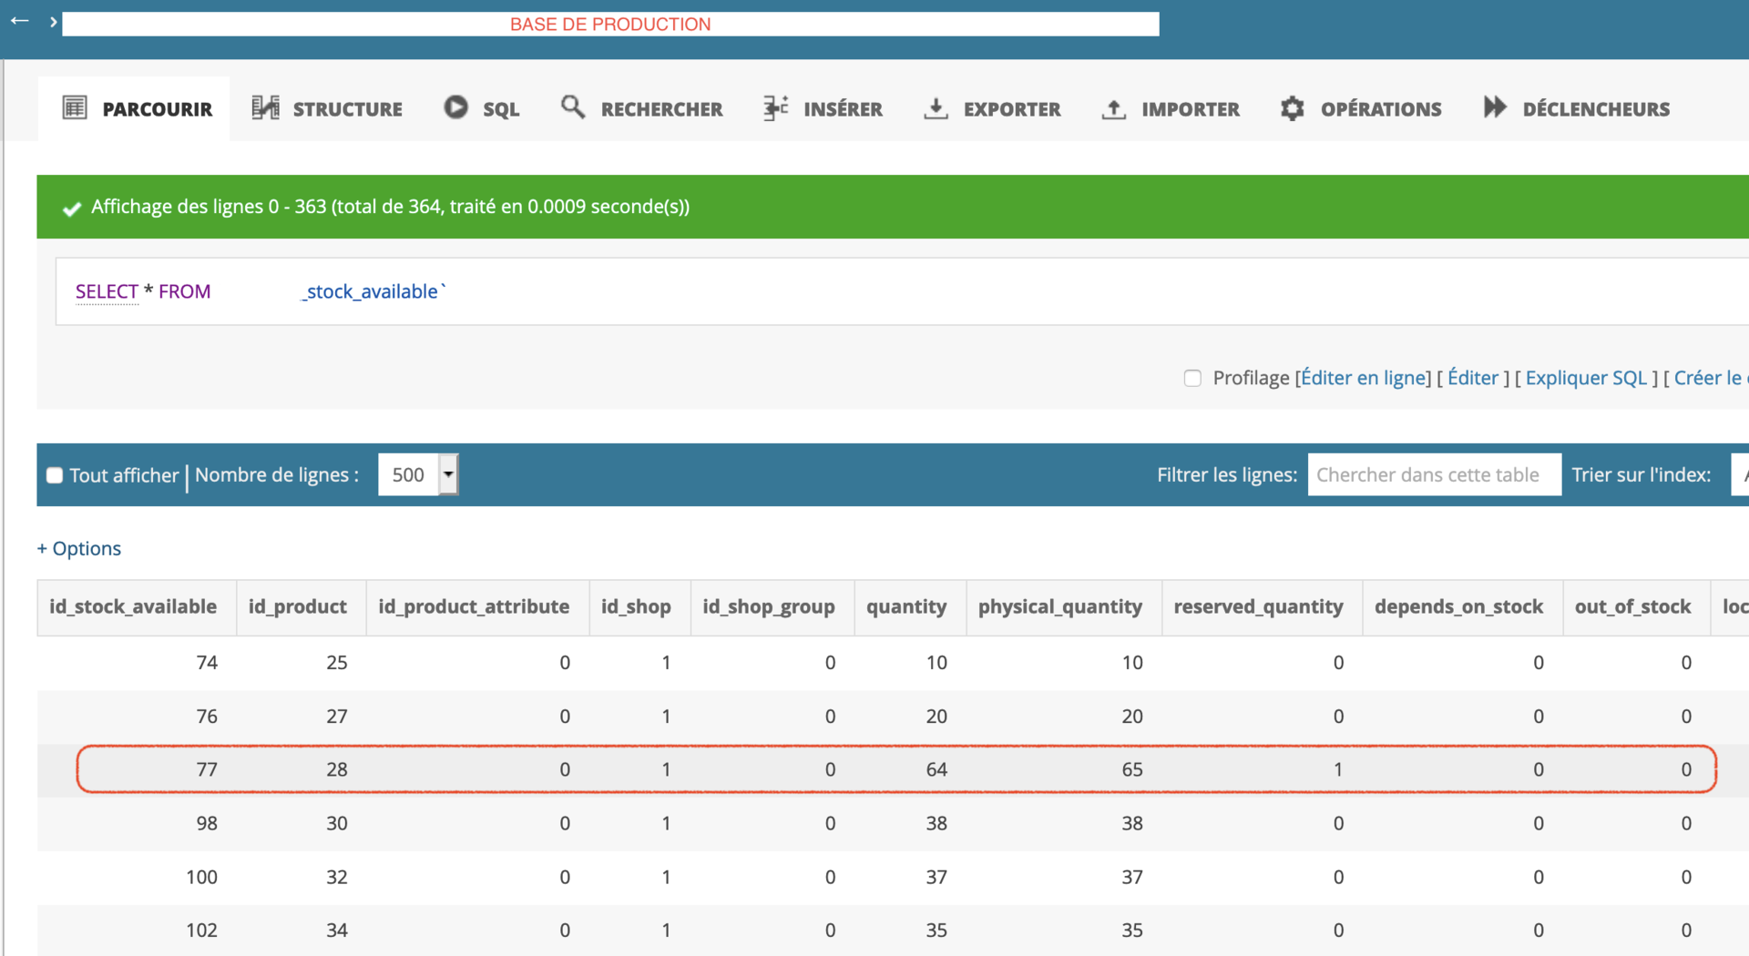Sort by the quantity column header
1749x956 pixels.
(x=906, y=606)
